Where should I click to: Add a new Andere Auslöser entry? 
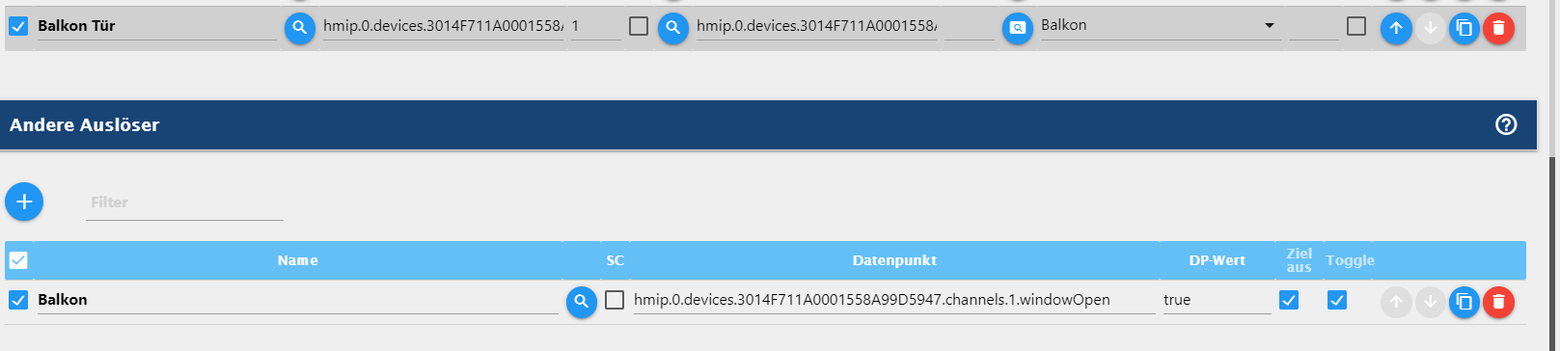[24, 202]
